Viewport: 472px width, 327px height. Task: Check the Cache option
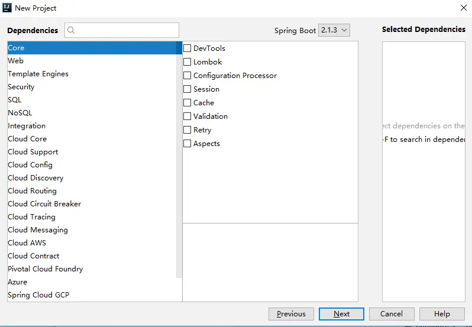click(187, 102)
